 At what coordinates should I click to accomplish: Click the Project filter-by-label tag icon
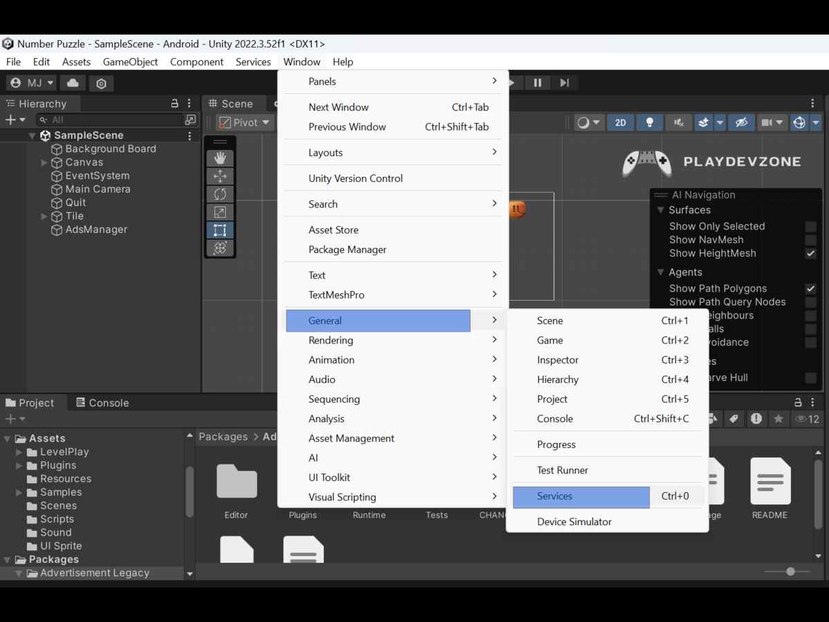pos(734,419)
